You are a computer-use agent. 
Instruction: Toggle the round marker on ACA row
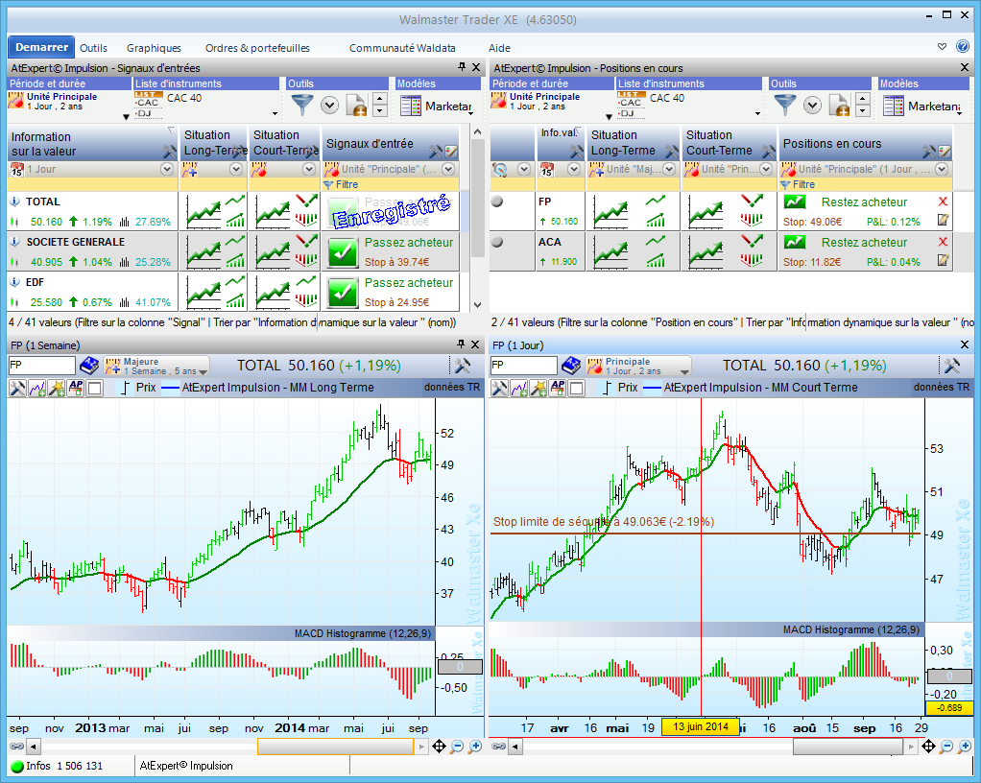pos(497,242)
